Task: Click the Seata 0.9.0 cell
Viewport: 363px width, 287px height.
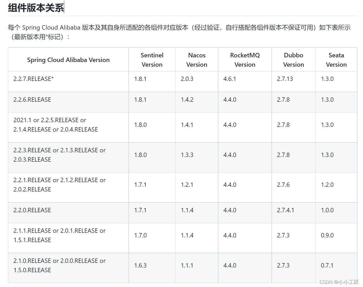Action: pos(327,235)
